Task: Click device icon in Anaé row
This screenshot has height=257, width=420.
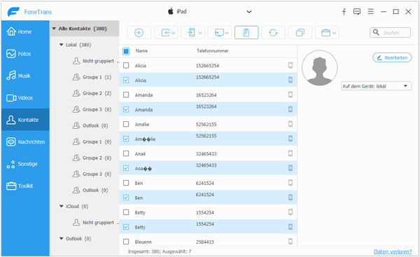Action: click(290, 153)
